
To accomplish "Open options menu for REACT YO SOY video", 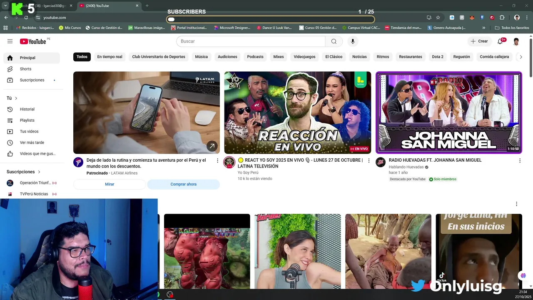I will click(369, 160).
